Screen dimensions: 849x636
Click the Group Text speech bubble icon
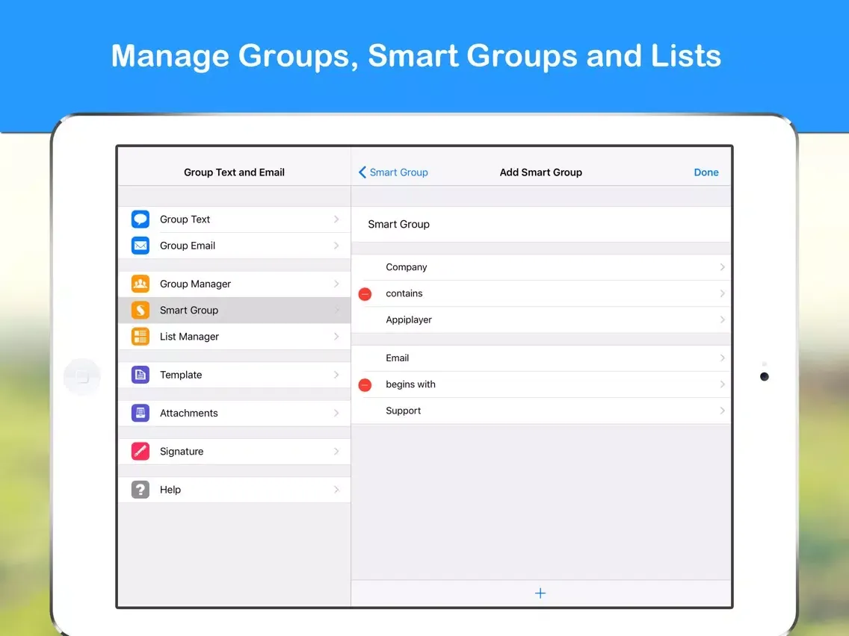pos(141,219)
